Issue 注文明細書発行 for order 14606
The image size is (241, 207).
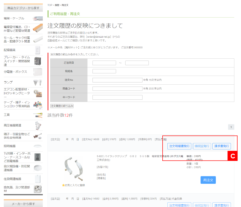pyautogui.click(x=179, y=146)
